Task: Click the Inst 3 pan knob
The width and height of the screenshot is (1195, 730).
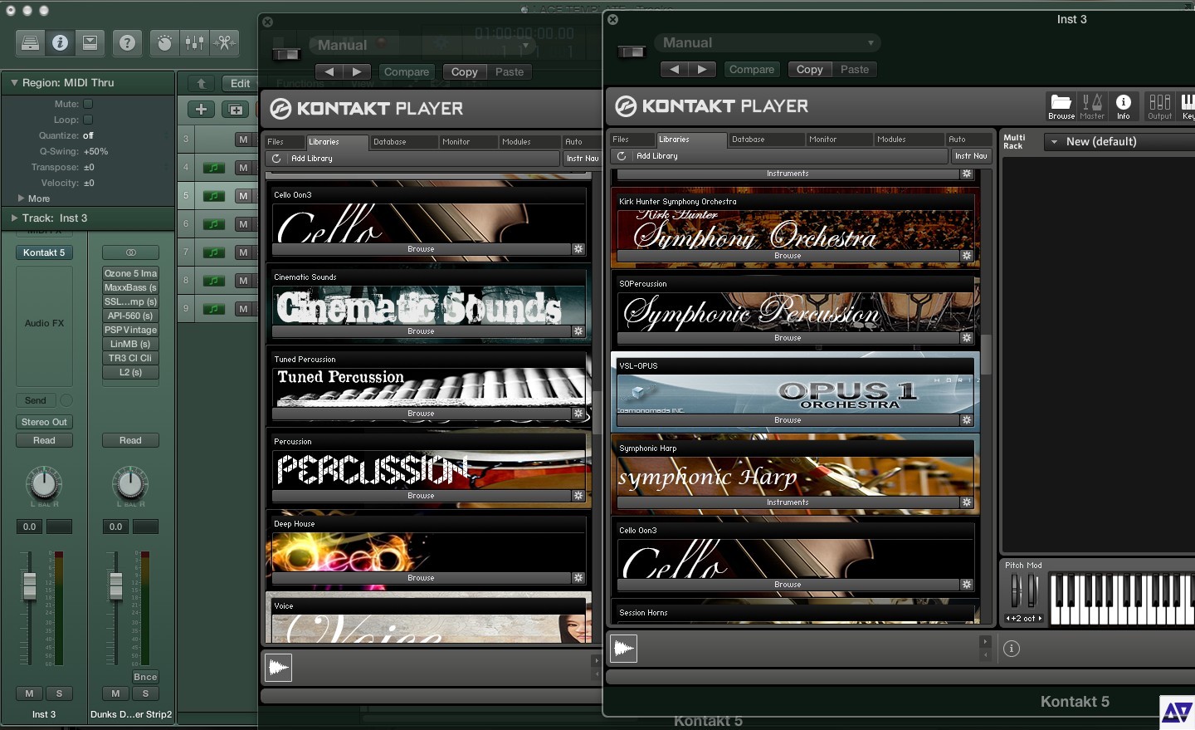Action: click(x=43, y=483)
